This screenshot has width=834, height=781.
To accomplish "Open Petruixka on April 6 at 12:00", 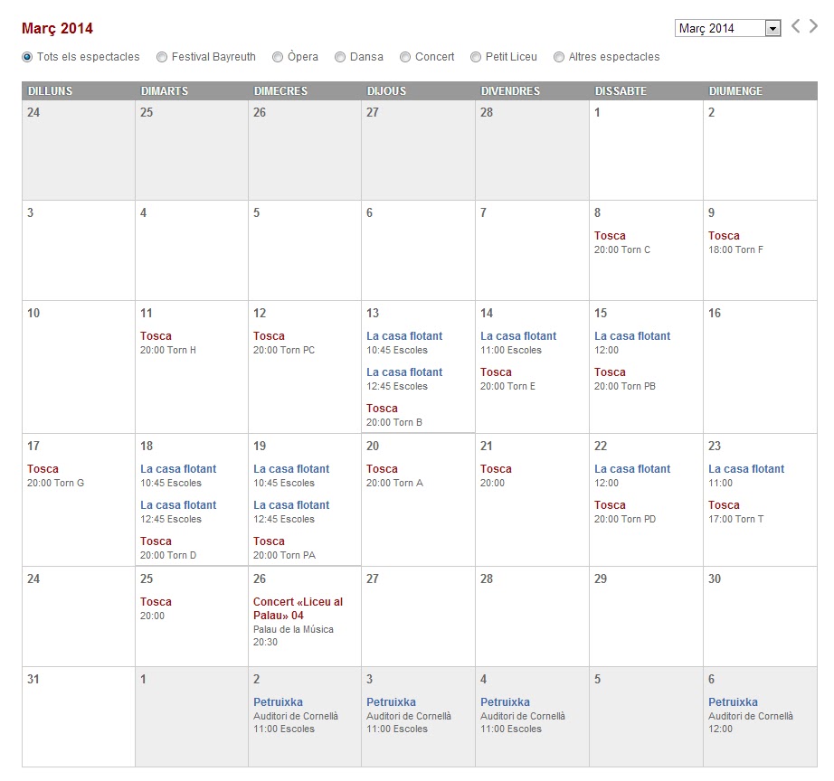I will click(733, 702).
